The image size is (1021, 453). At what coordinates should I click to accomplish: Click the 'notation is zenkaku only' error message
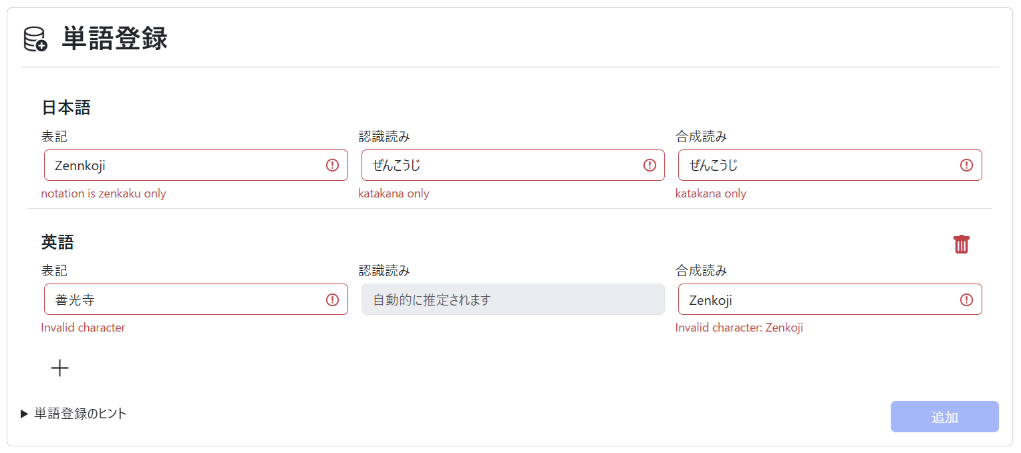[x=104, y=194]
